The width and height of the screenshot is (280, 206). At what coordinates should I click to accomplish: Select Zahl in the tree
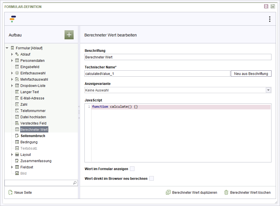click(x=24, y=104)
